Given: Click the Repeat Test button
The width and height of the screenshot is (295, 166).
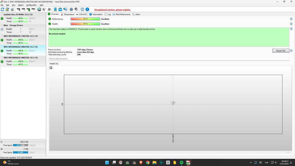Looking at the screenshot, I should [x=281, y=51].
